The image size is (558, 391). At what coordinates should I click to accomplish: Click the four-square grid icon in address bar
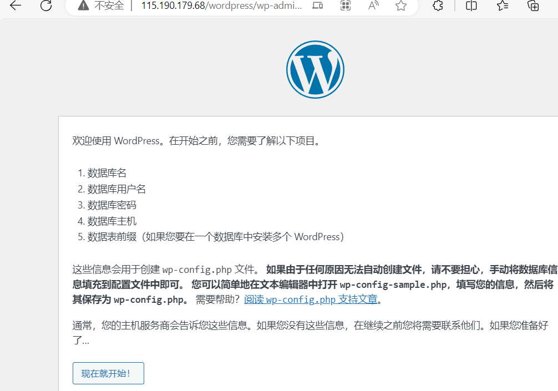click(346, 6)
